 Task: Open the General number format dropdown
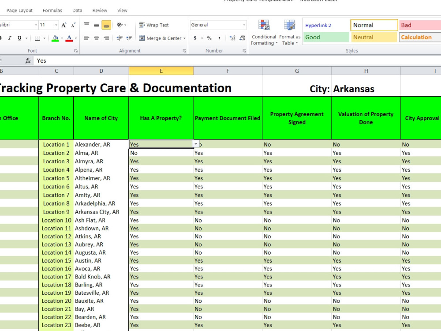click(x=243, y=25)
